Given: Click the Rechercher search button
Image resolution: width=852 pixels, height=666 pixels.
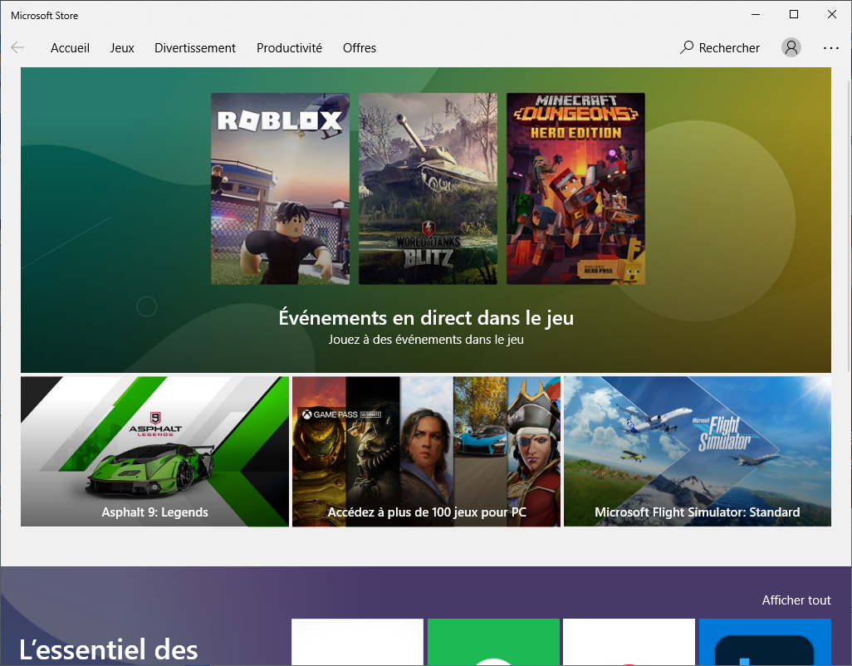Looking at the screenshot, I should pyautogui.click(x=720, y=48).
